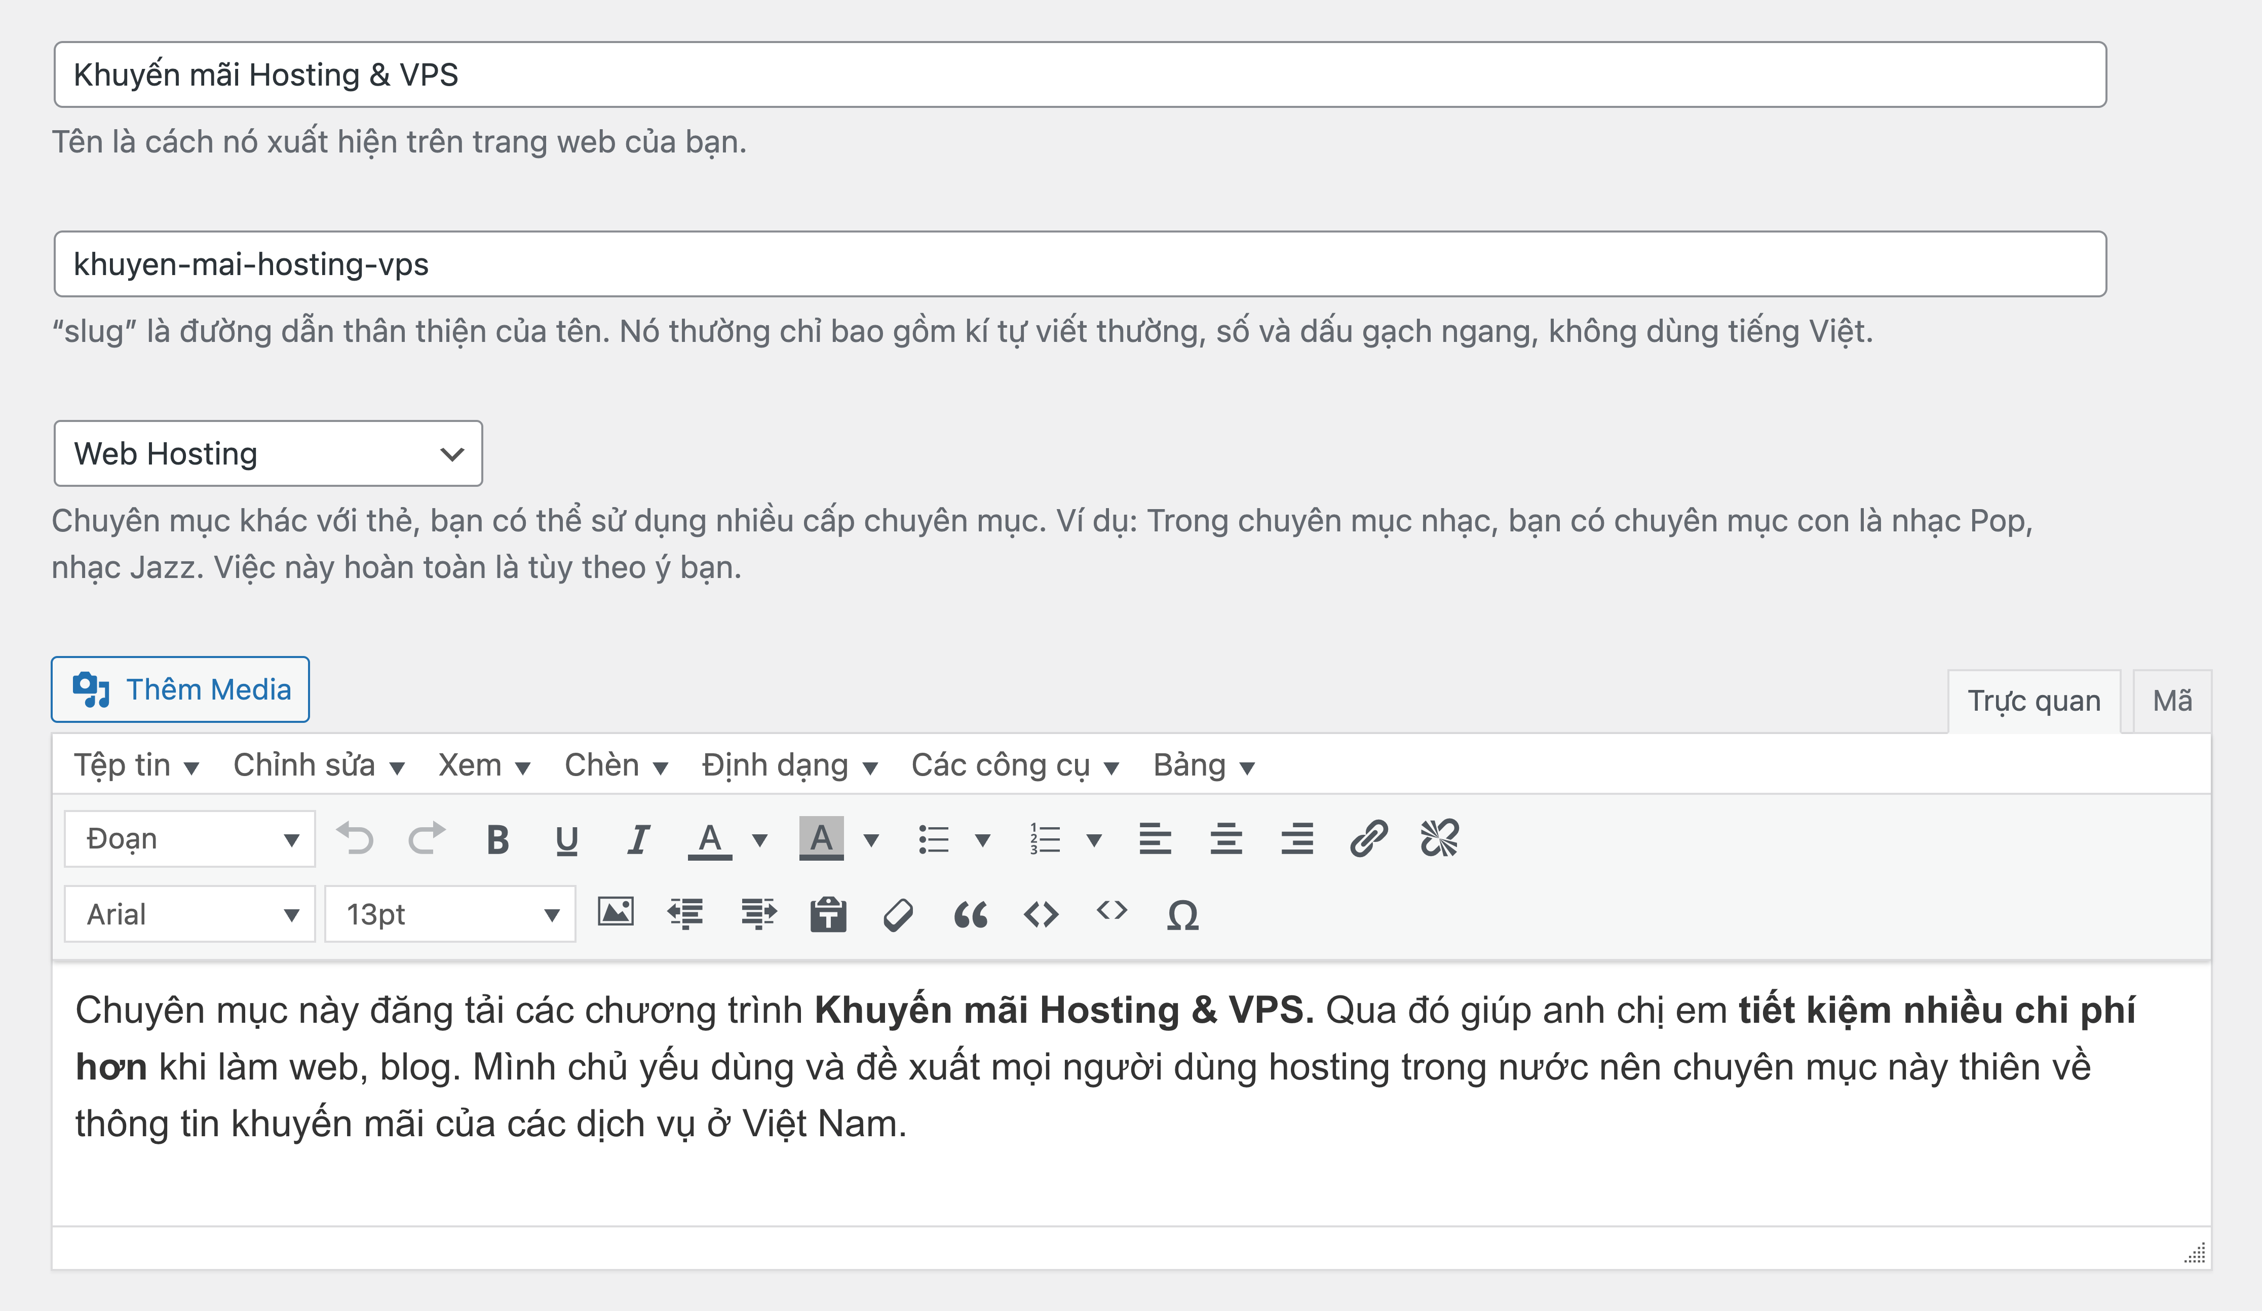Apply blockquote formatting

tap(971, 914)
